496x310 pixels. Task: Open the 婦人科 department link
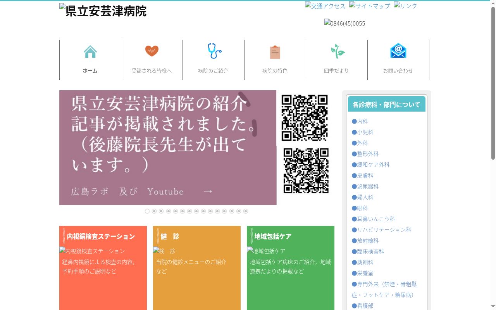[x=363, y=197]
